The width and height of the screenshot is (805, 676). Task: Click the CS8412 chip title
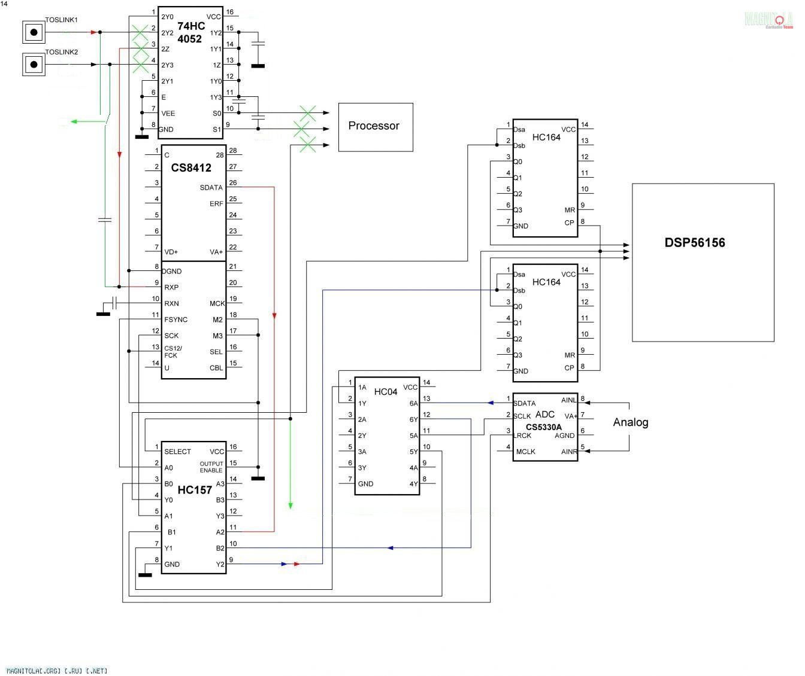[x=191, y=168]
